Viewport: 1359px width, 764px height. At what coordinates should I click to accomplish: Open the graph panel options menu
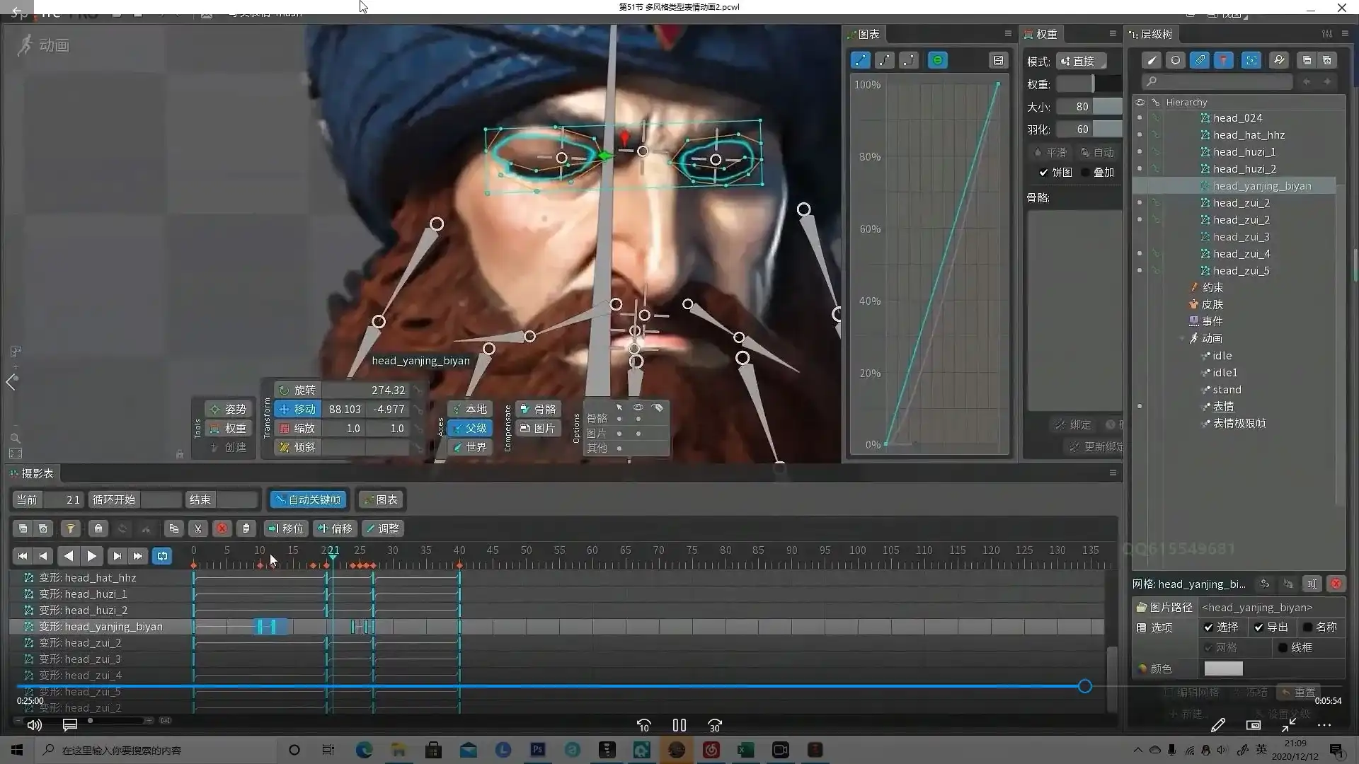click(x=1008, y=34)
